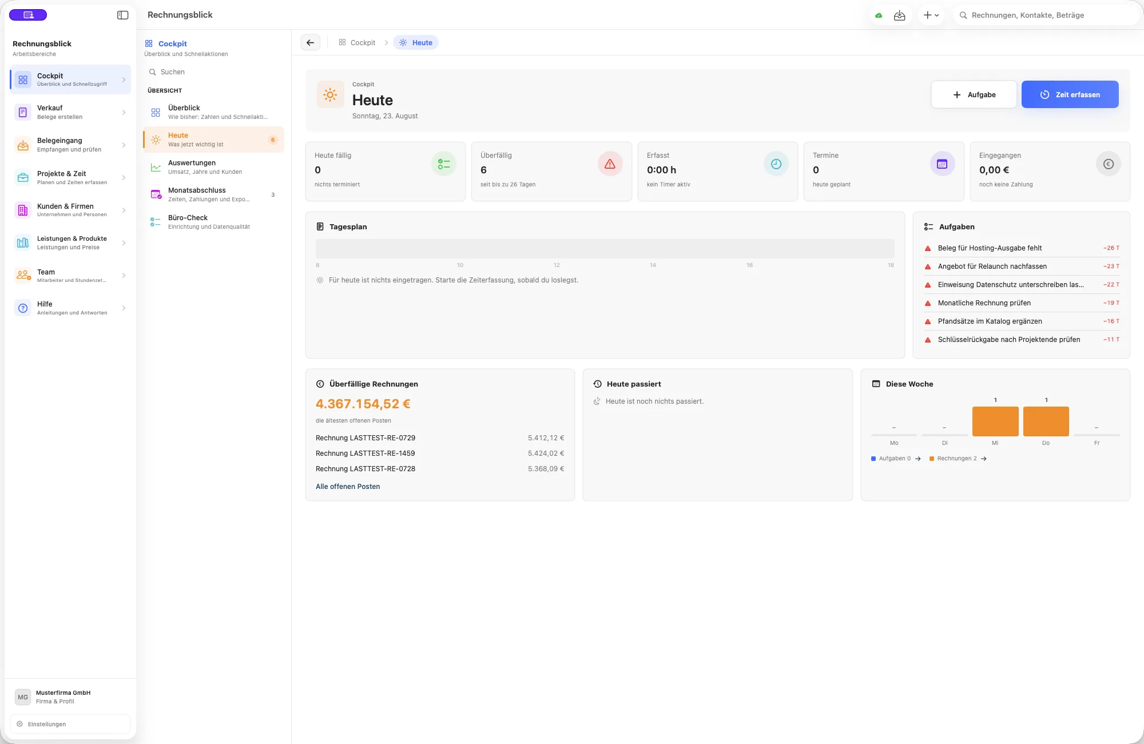This screenshot has width=1144, height=744.
Task: Select the Heute menu item
Action: click(x=213, y=140)
